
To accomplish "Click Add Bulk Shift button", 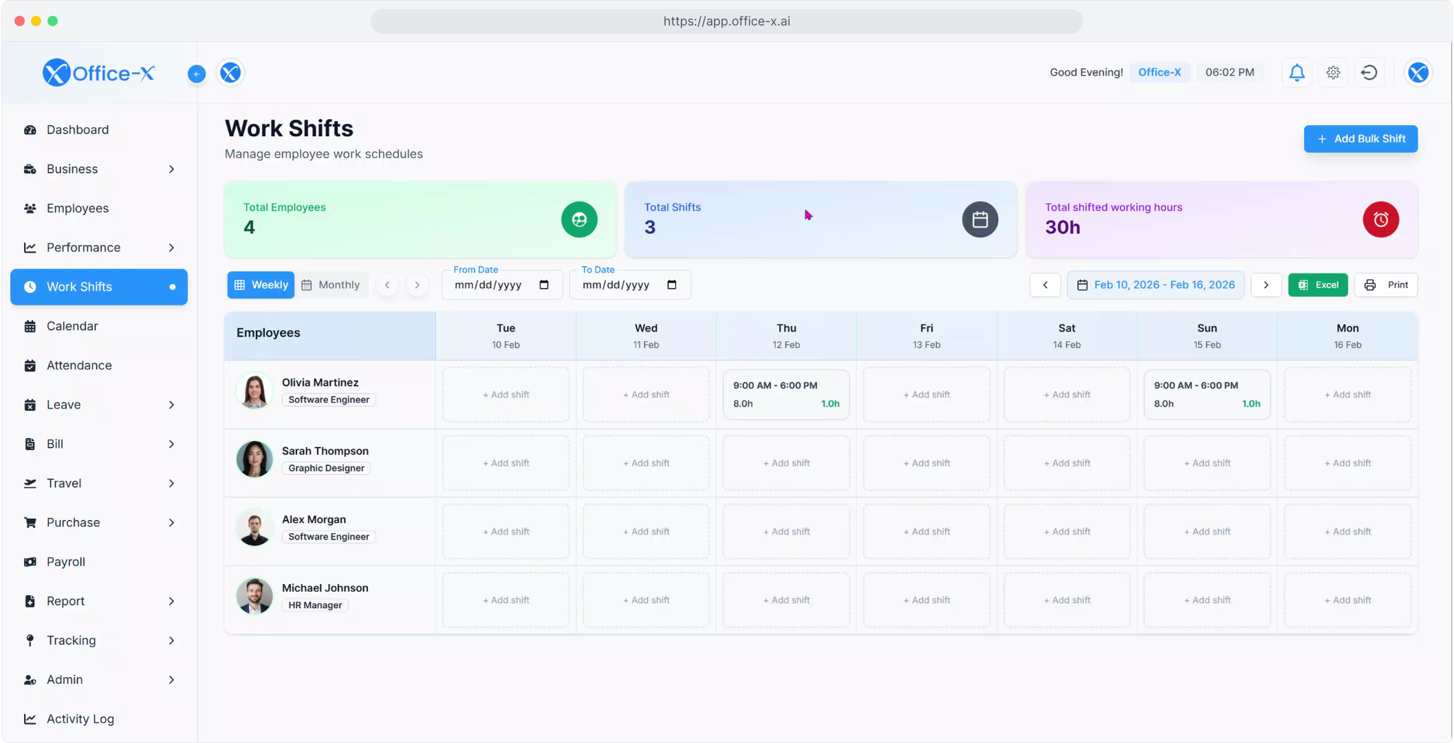I will [1360, 139].
